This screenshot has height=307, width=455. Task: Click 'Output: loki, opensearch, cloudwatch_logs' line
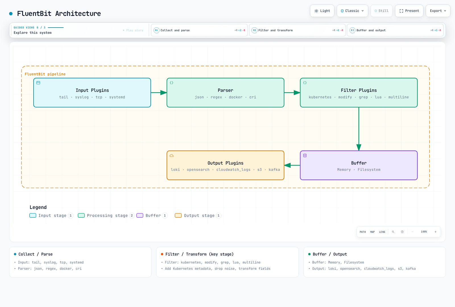[364, 269]
